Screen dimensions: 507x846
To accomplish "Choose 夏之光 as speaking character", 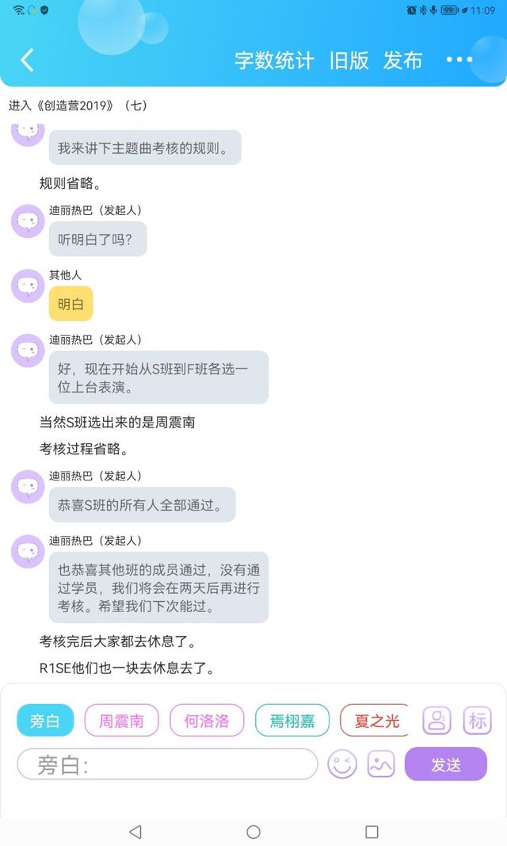I will point(375,721).
